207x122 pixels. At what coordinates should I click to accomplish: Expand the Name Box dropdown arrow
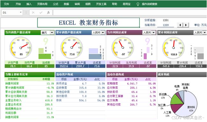tap(21, 12)
